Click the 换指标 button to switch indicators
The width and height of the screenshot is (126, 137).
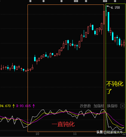(113, 106)
